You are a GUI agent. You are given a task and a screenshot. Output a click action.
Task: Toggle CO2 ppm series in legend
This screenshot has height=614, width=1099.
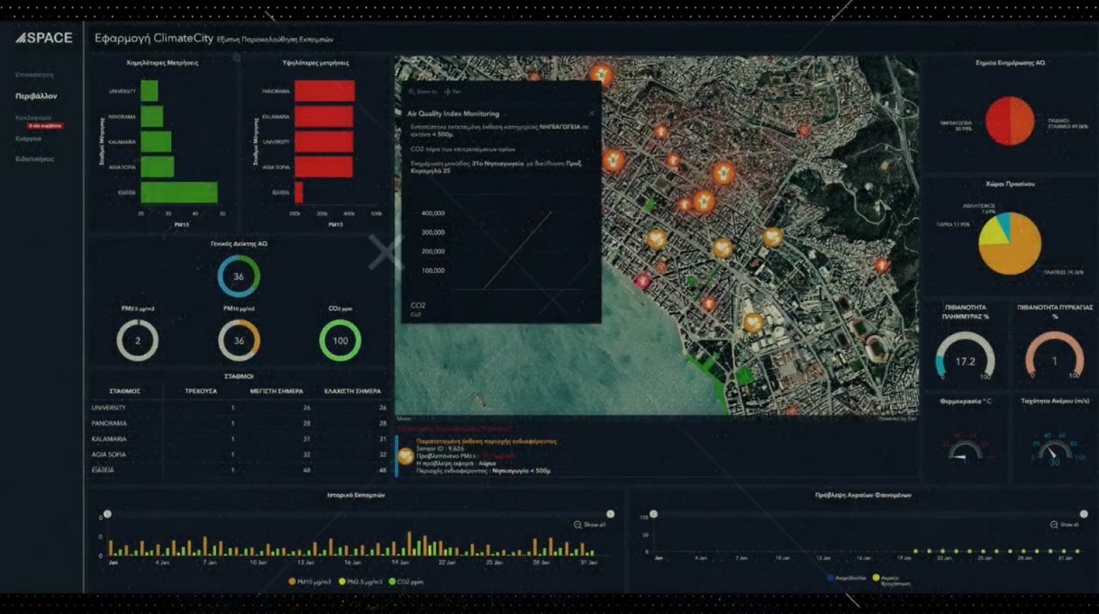pyautogui.click(x=406, y=582)
